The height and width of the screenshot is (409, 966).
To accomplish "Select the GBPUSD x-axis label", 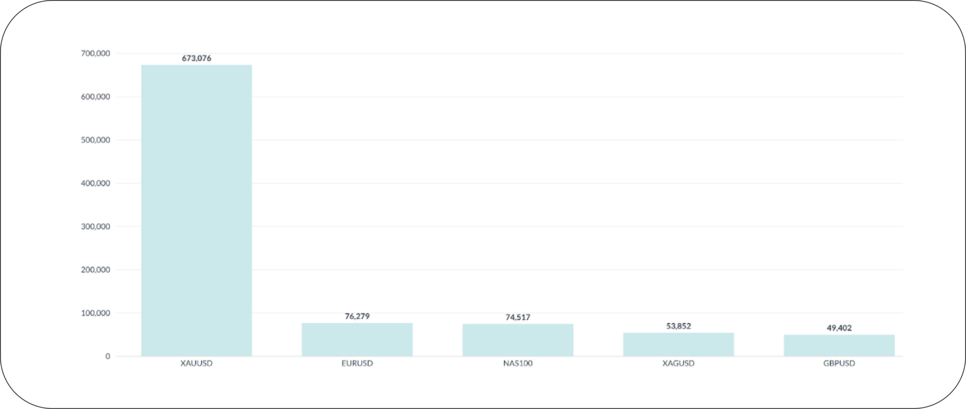I will coord(839,363).
